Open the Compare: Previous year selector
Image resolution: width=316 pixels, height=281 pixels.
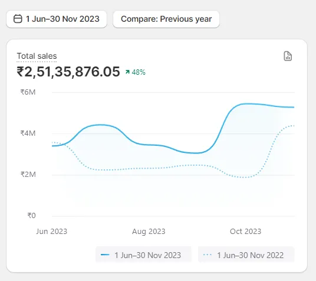point(166,19)
